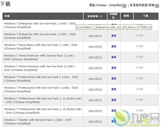
Task: Click the cn_windows_7_enterprise iso filename tooltip
Action: tap(114, 27)
